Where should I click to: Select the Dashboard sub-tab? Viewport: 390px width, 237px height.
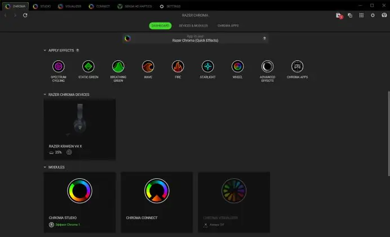[x=160, y=25]
